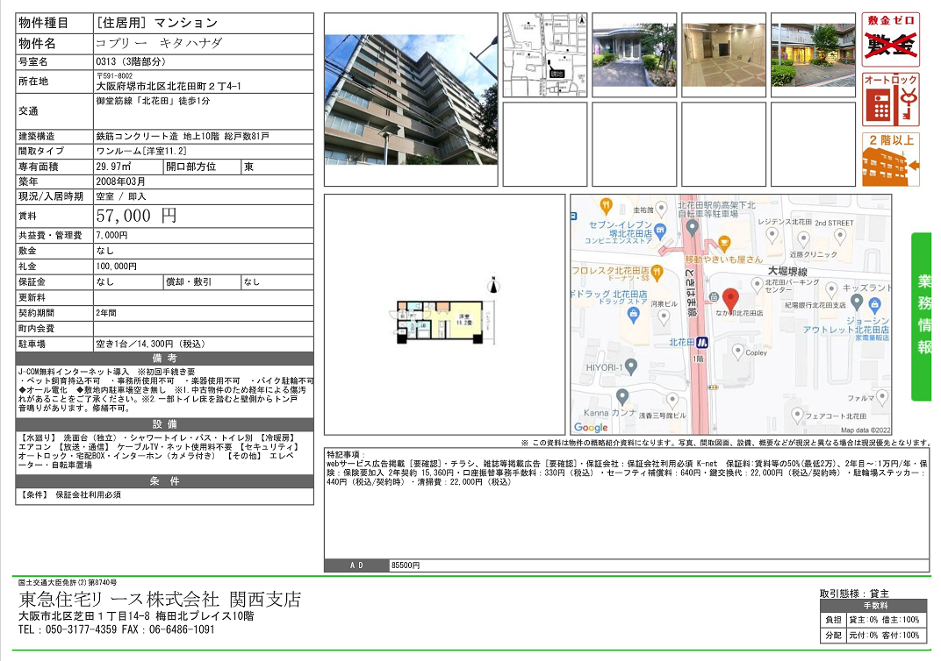Click the 浅香三号館ビル map pin
The height and width of the screenshot is (661, 941).
[x=672, y=401]
